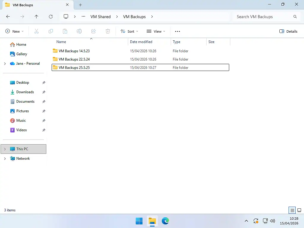This screenshot has height=228, width=304.
Task: Share the selected folder using the Share icon
Action: [94, 31]
